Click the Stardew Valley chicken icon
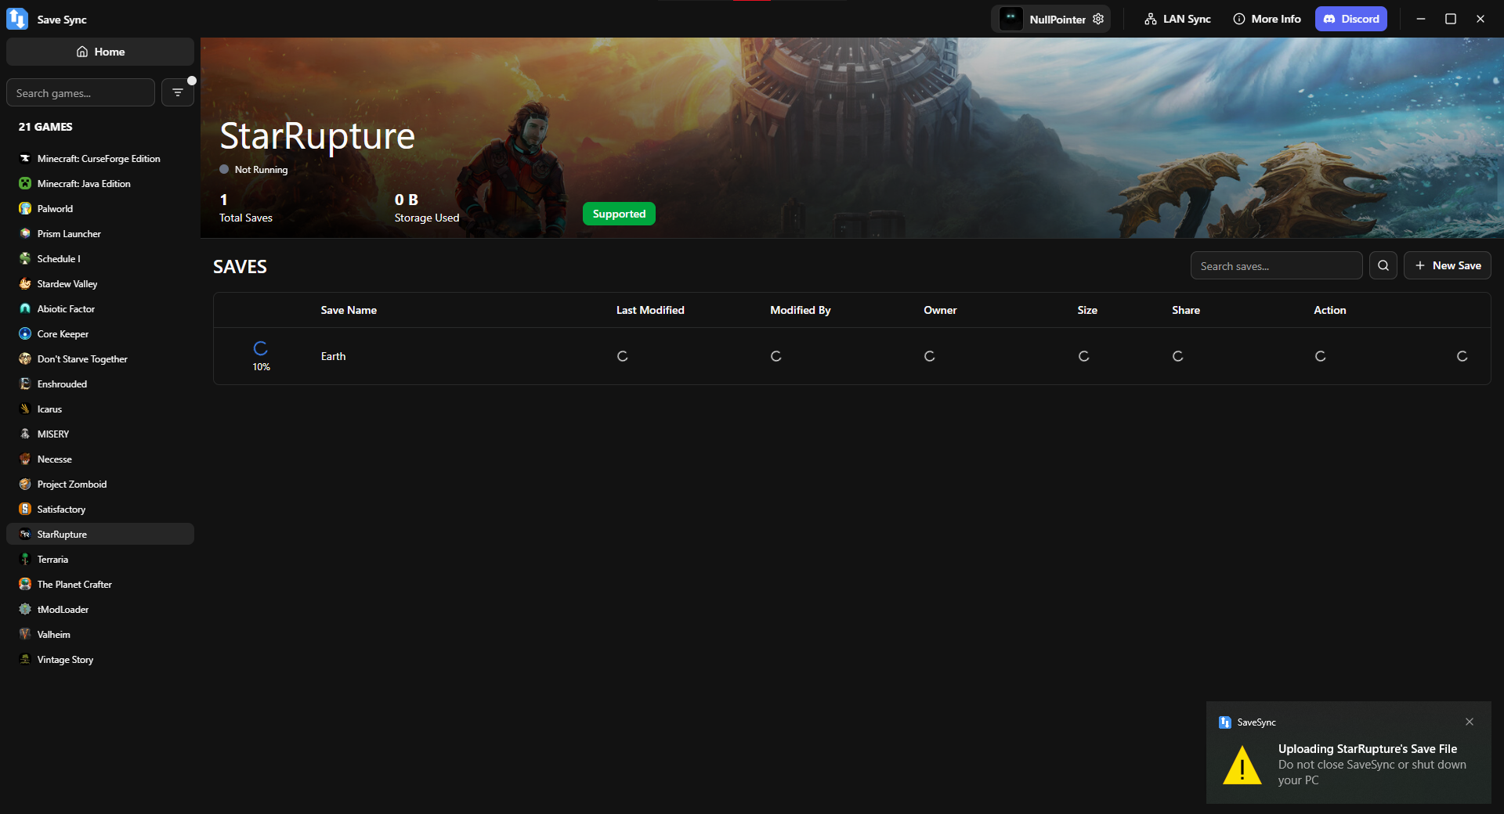The image size is (1504, 814). pyautogui.click(x=25, y=283)
